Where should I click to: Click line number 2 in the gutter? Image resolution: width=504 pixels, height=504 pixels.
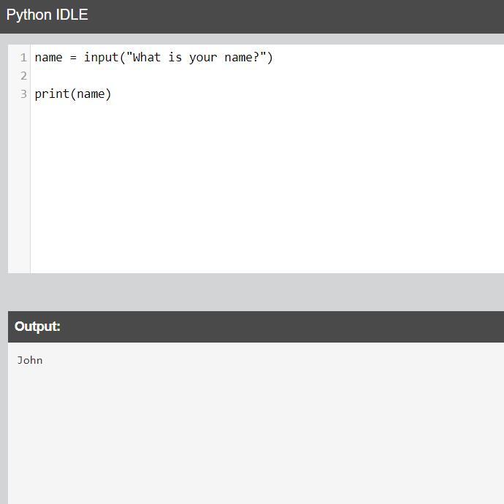tap(23, 76)
